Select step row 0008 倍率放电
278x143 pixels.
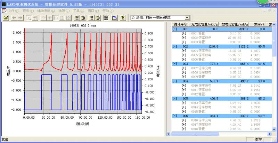[x=222, y=73]
